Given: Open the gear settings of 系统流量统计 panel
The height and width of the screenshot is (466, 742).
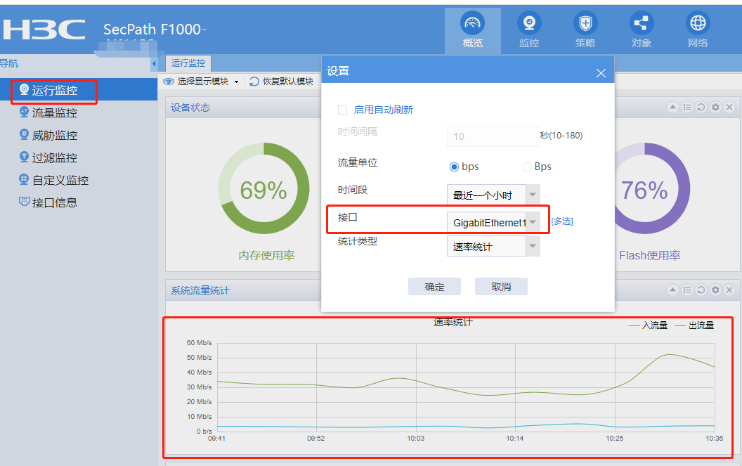Looking at the screenshot, I should [715, 290].
